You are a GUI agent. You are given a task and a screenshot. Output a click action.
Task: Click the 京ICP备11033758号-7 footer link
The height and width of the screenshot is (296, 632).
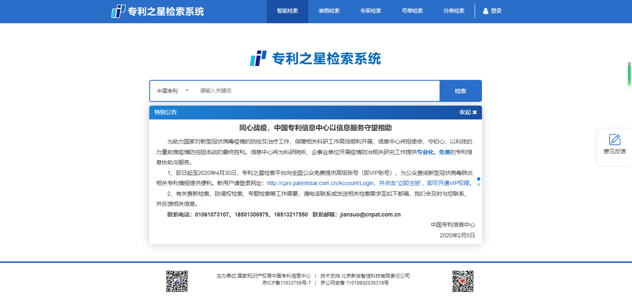(287, 283)
